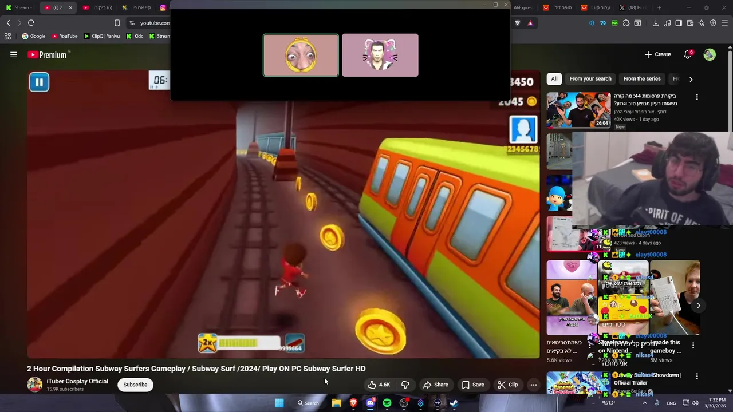Select the From the series chip
The width and height of the screenshot is (733, 412).
click(x=642, y=79)
